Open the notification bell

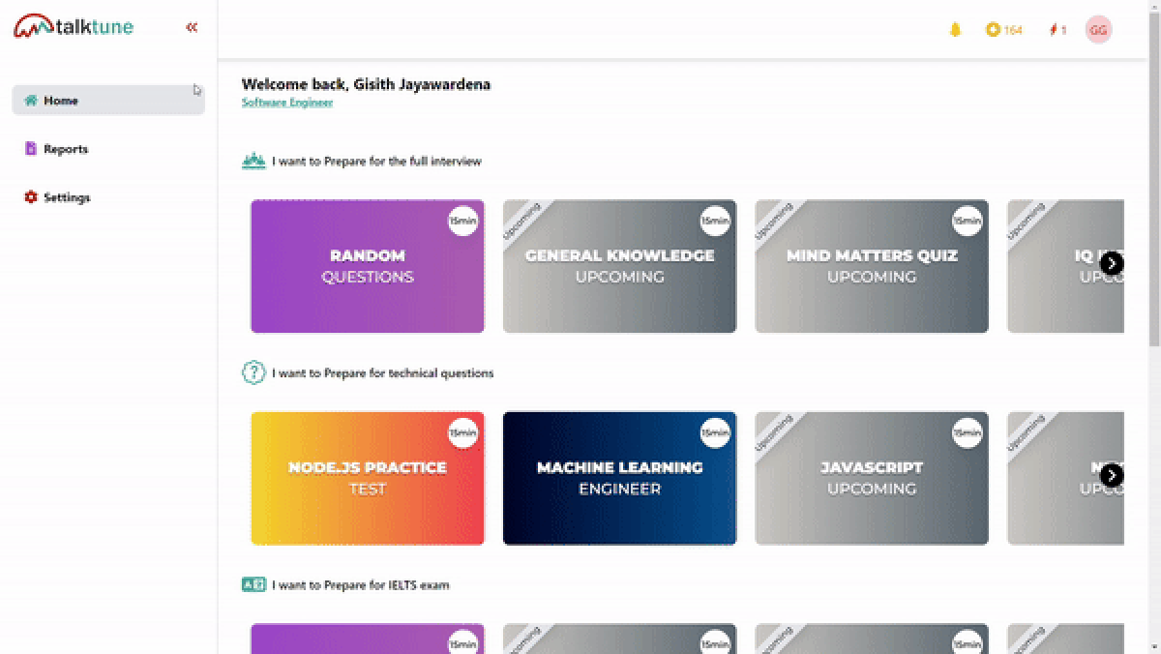[x=955, y=30]
